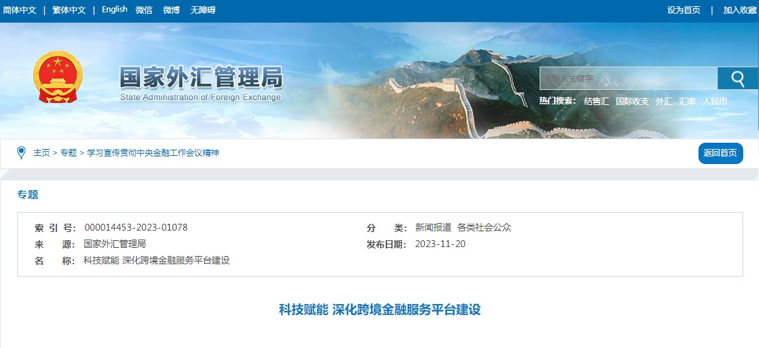Open the 微信 link in top bar
759x348 pixels.
coord(144,10)
